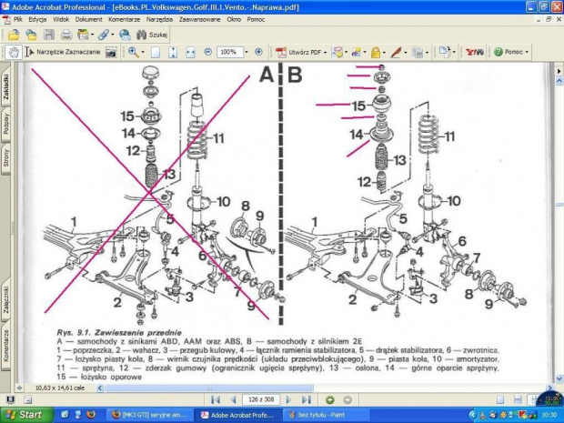564x423 pixels.
Task: Set Actual Size page view
Action: click(156, 53)
